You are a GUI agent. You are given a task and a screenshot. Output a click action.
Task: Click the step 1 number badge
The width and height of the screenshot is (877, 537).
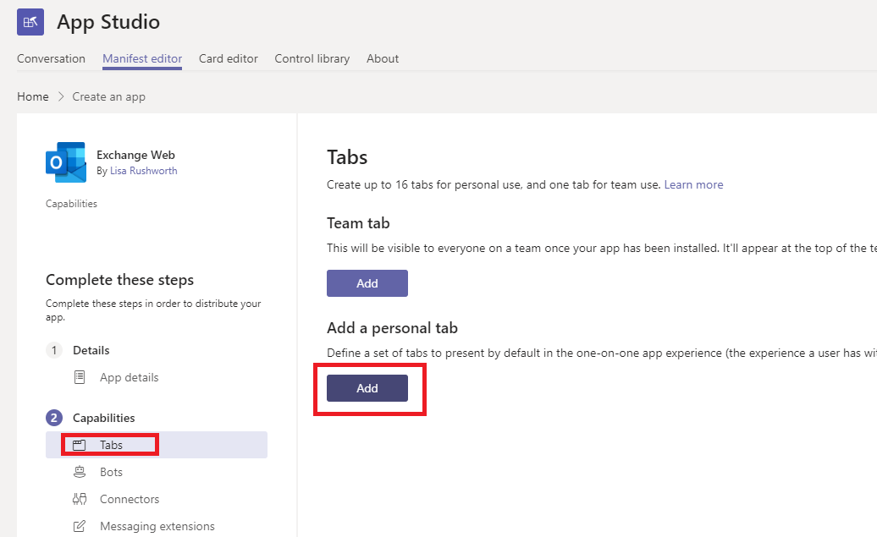(x=53, y=350)
